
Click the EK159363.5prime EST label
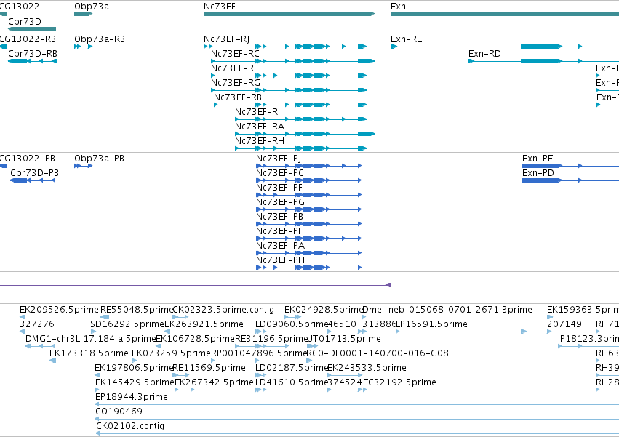[x=583, y=310]
